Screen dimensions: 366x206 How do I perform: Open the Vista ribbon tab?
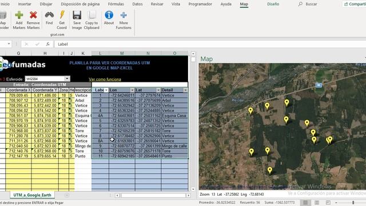pyautogui.click(x=176, y=4)
